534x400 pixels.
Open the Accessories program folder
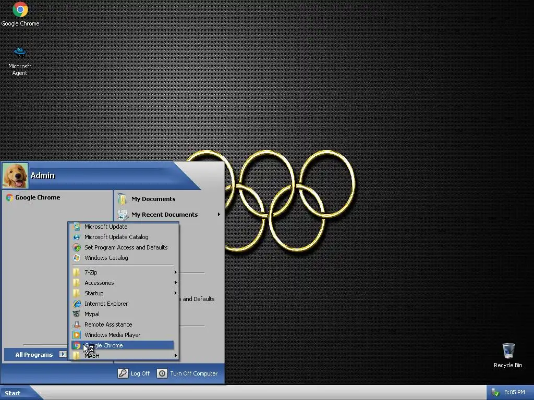[x=123, y=283]
